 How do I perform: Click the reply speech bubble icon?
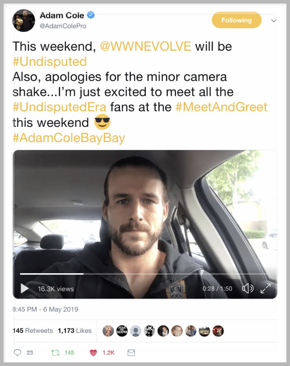(x=17, y=353)
